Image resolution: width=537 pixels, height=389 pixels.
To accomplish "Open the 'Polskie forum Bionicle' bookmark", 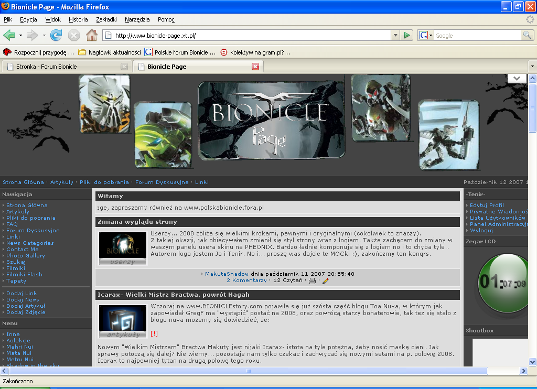I will pos(180,52).
